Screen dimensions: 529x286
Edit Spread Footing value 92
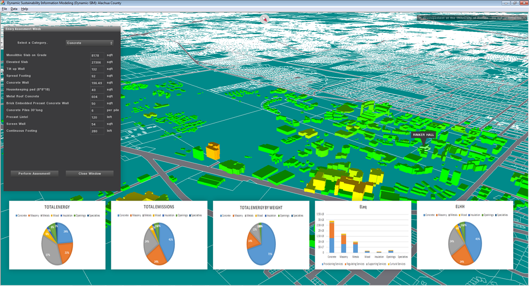point(97,76)
